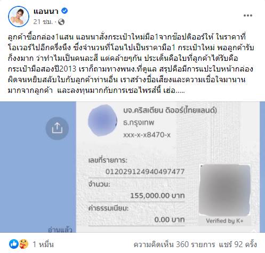The image size is (265, 253).
Task: Click the อ่านแล้ว read status text
Action: click(x=60, y=230)
